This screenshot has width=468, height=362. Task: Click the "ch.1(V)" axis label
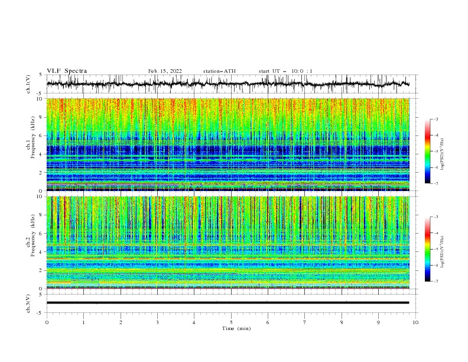click(x=28, y=84)
